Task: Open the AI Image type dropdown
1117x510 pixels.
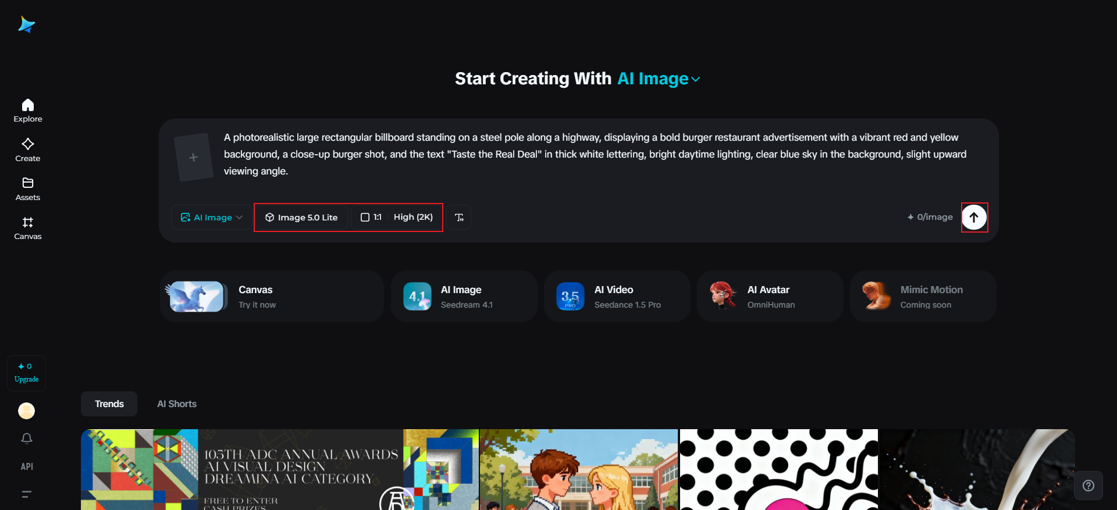Action: (212, 217)
